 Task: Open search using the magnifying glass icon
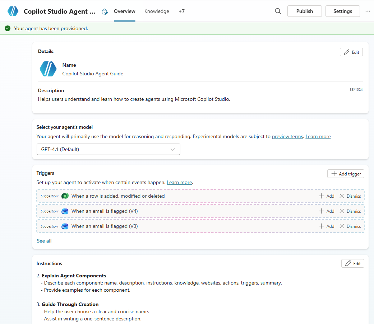pyautogui.click(x=278, y=11)
